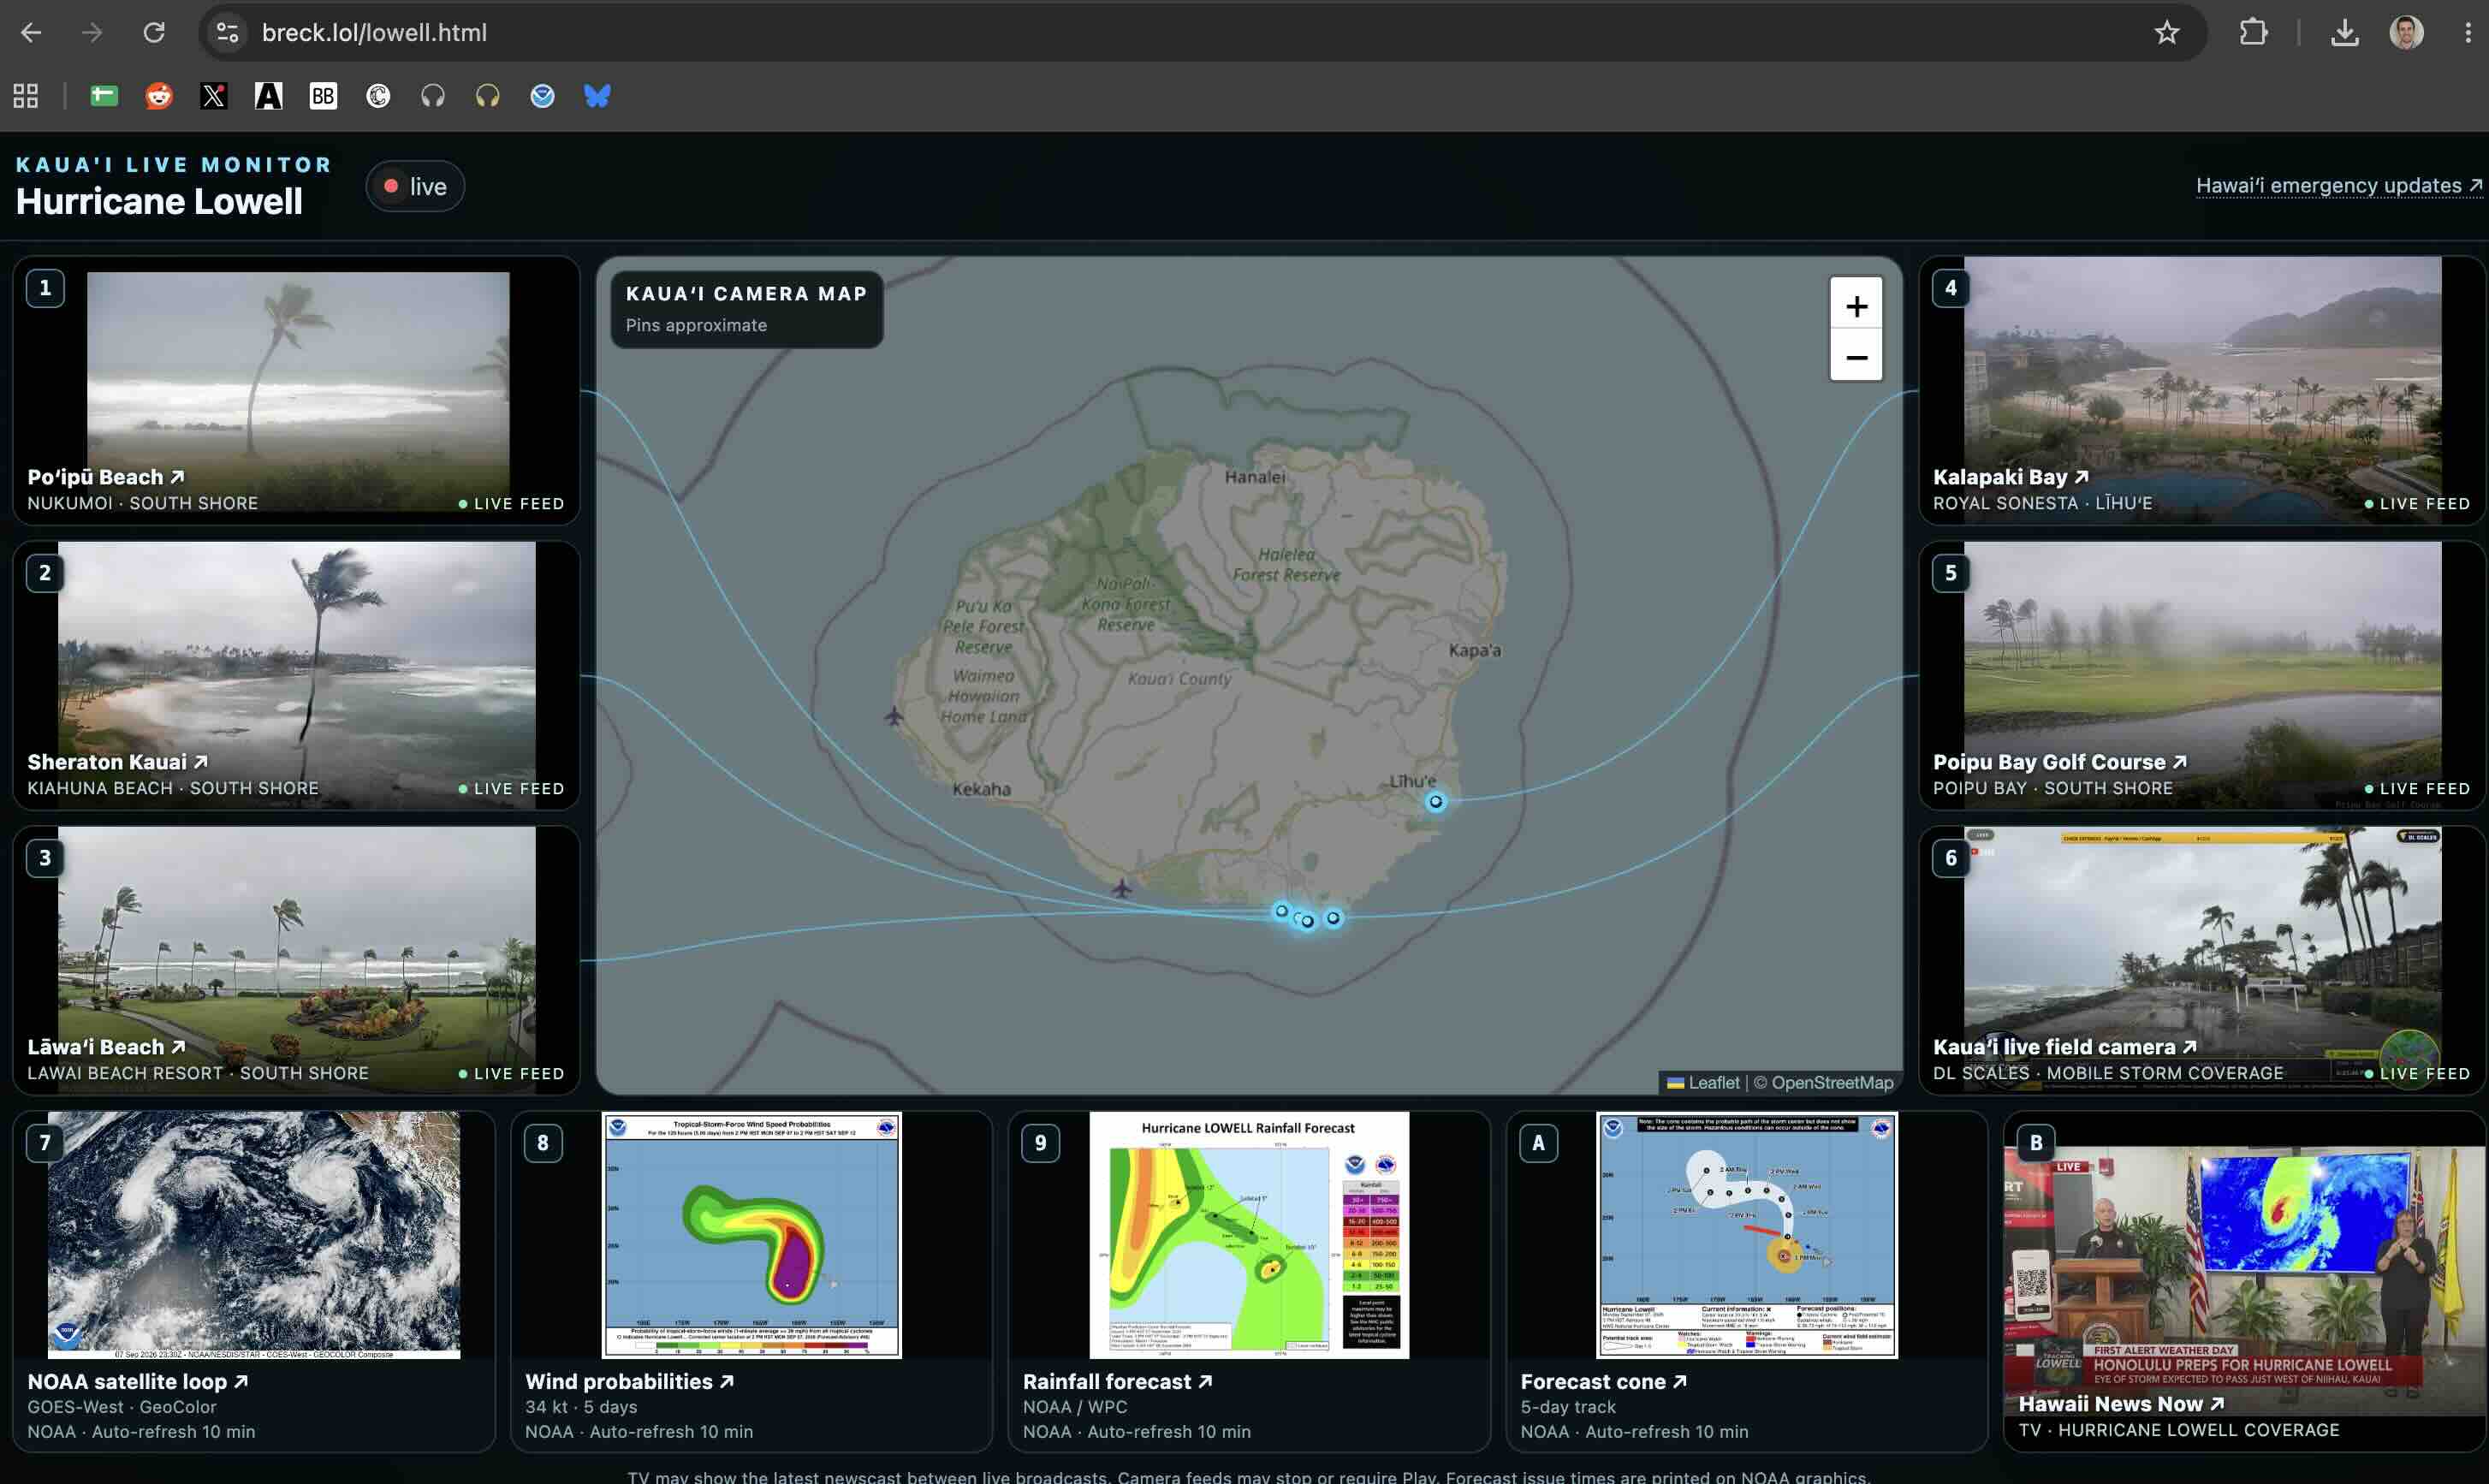Viewport: 2489px width, 1484px height.
Task: Click the Hurricane Lowell heading
Action: [159, 202]
